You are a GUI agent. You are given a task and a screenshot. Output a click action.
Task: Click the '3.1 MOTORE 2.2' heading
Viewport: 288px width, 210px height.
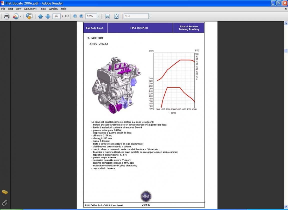[x=99, y=44]
